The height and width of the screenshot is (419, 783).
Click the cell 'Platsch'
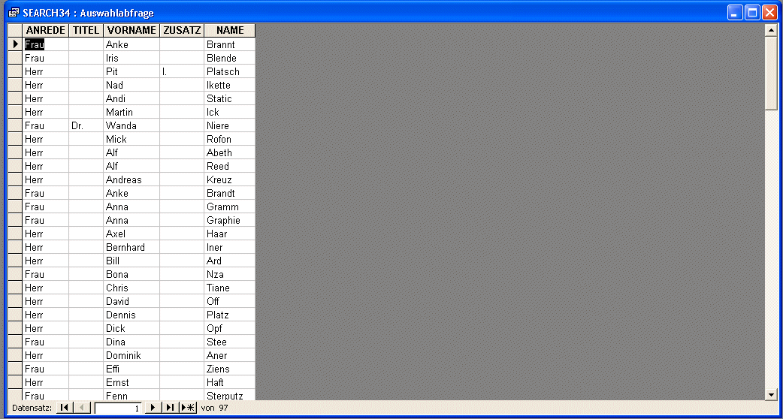(230, 71)
